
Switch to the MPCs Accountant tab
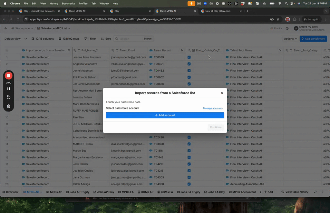242,192
